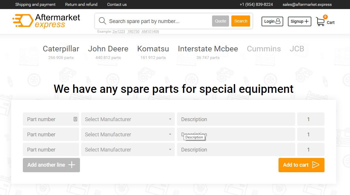Screen dimensions: 350x195
Task: Expand second row Select Manufacturer dropdown
Action: click(x=128, y=134)
